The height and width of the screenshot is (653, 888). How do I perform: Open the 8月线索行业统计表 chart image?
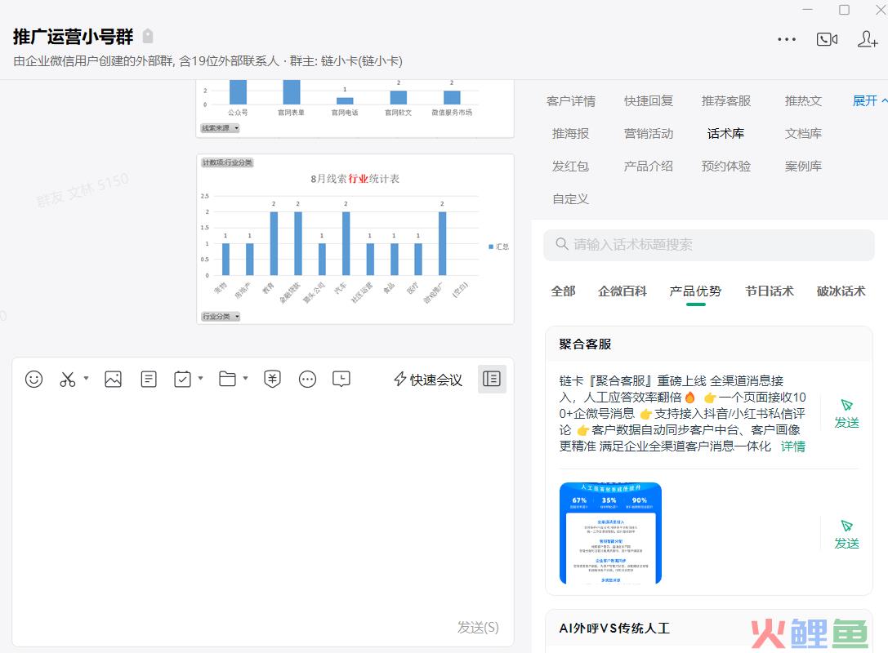point(355,239)
